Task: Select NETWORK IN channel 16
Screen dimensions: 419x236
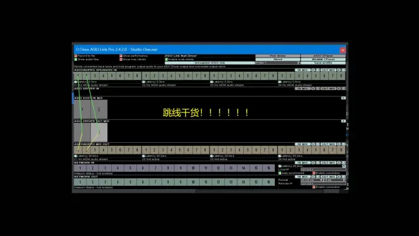Action: [x=269, y=168]
